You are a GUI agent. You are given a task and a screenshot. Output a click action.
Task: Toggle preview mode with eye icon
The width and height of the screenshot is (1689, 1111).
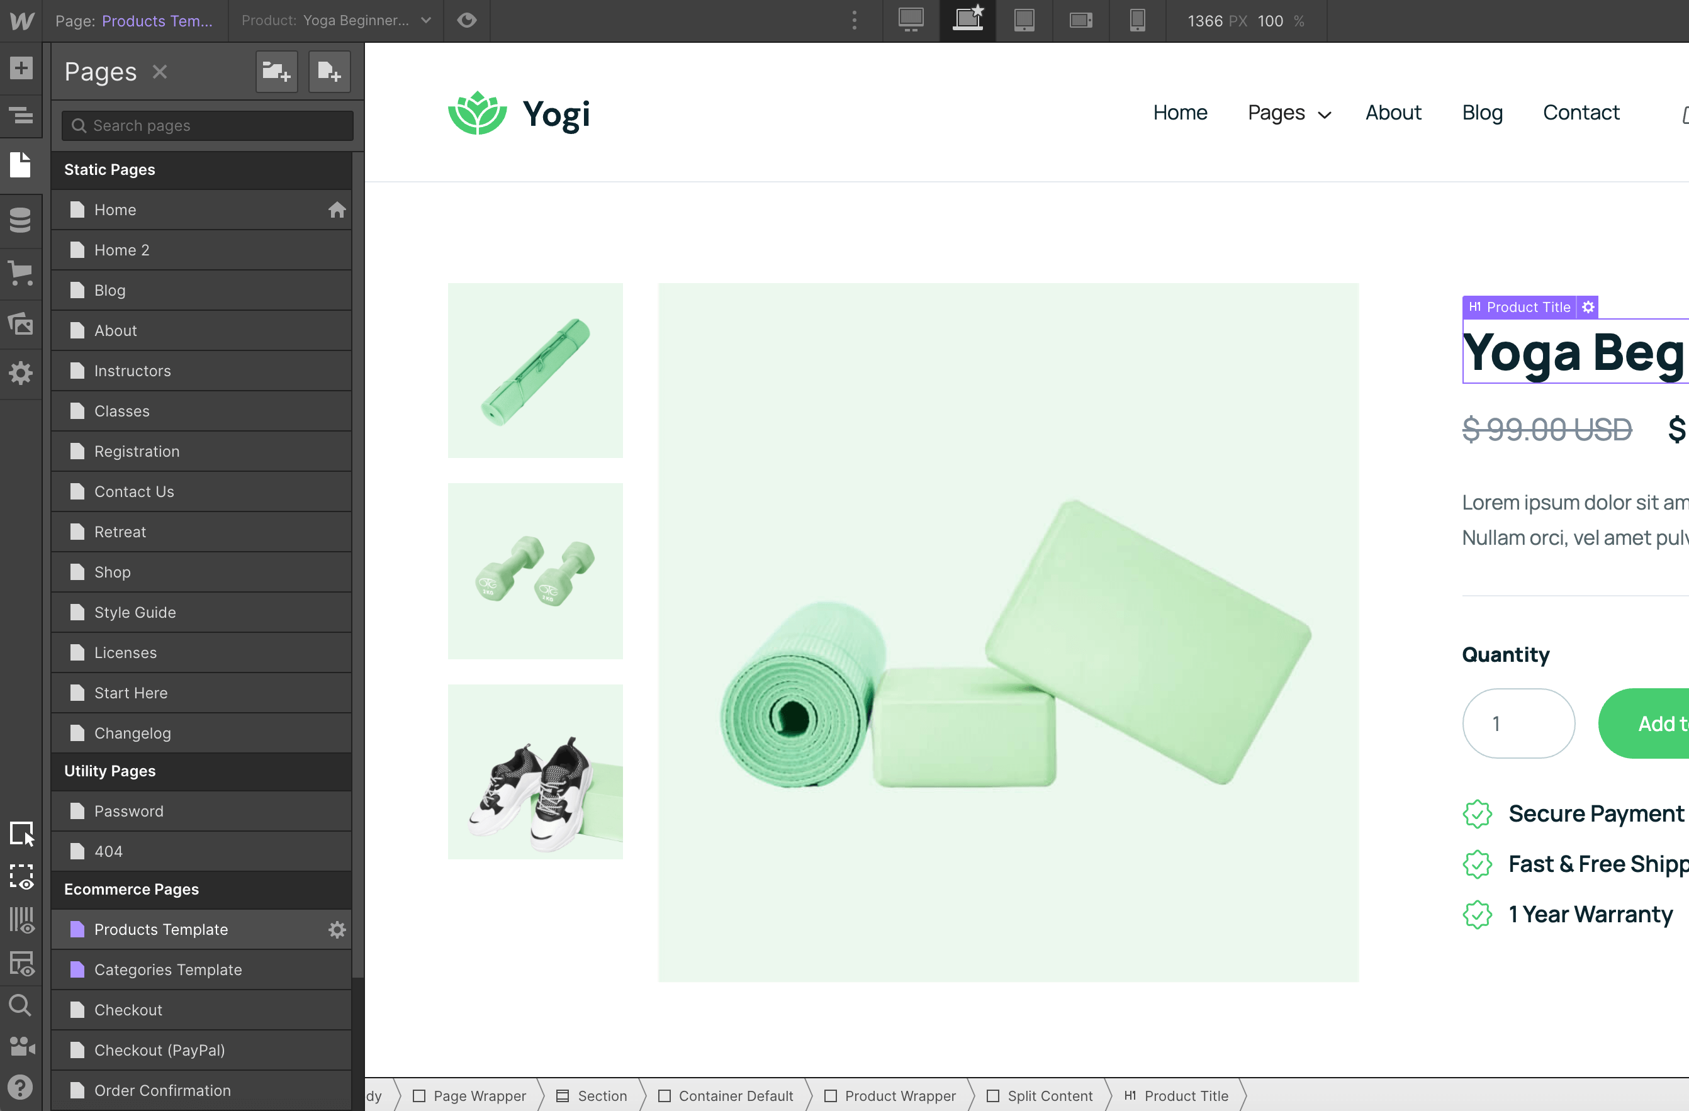466,21
